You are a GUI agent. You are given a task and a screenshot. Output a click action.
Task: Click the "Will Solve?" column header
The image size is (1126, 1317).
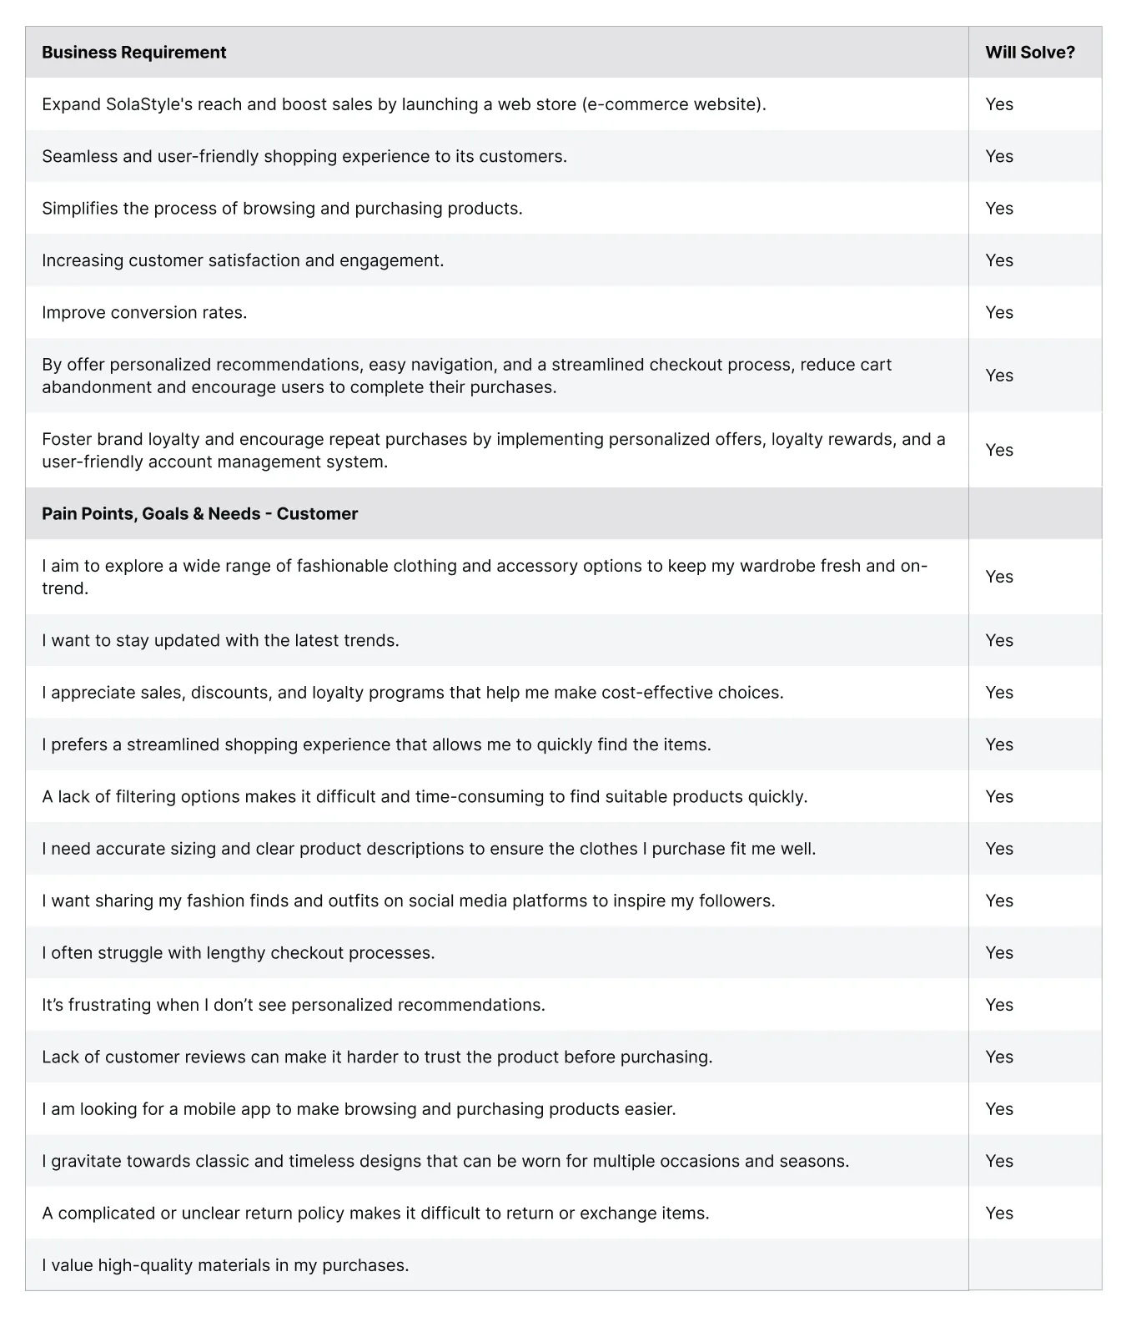click(x=1029, y=53)
